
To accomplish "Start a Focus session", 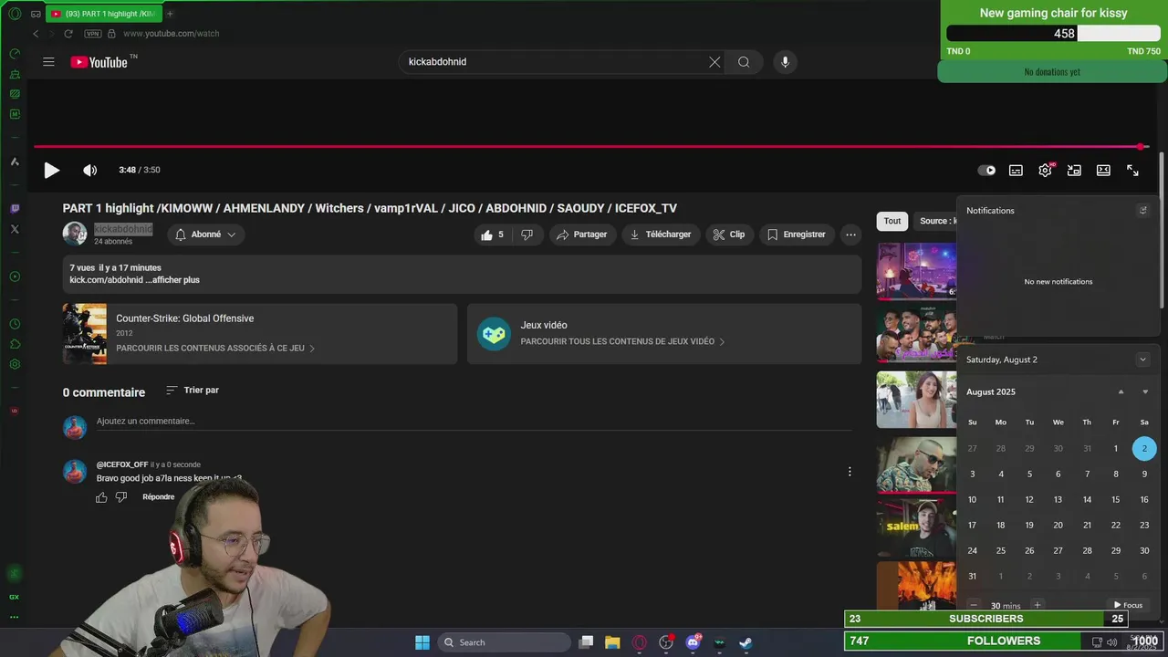I will point(1129,605).
